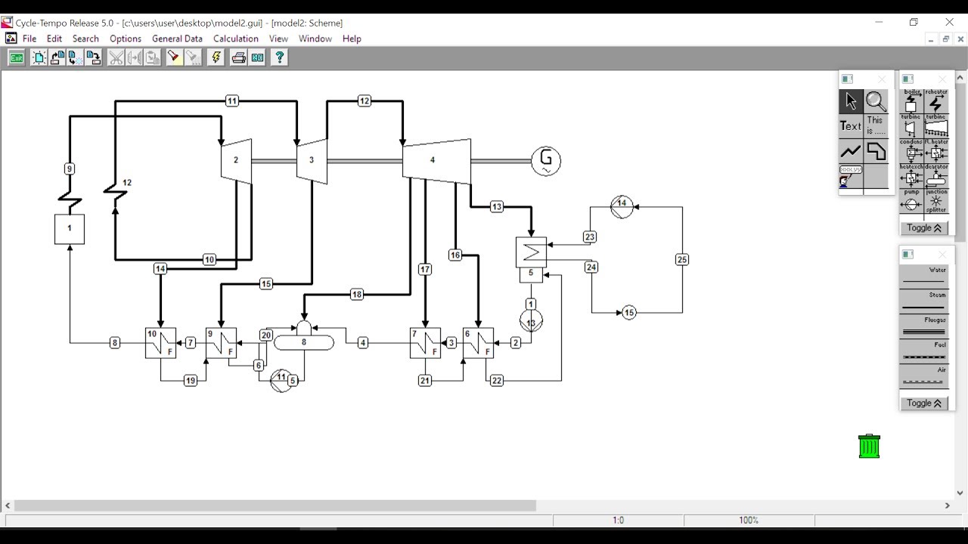968x544 pixels.
Task: Click Toggle button on pipe type palette
Action: [924, 403]
